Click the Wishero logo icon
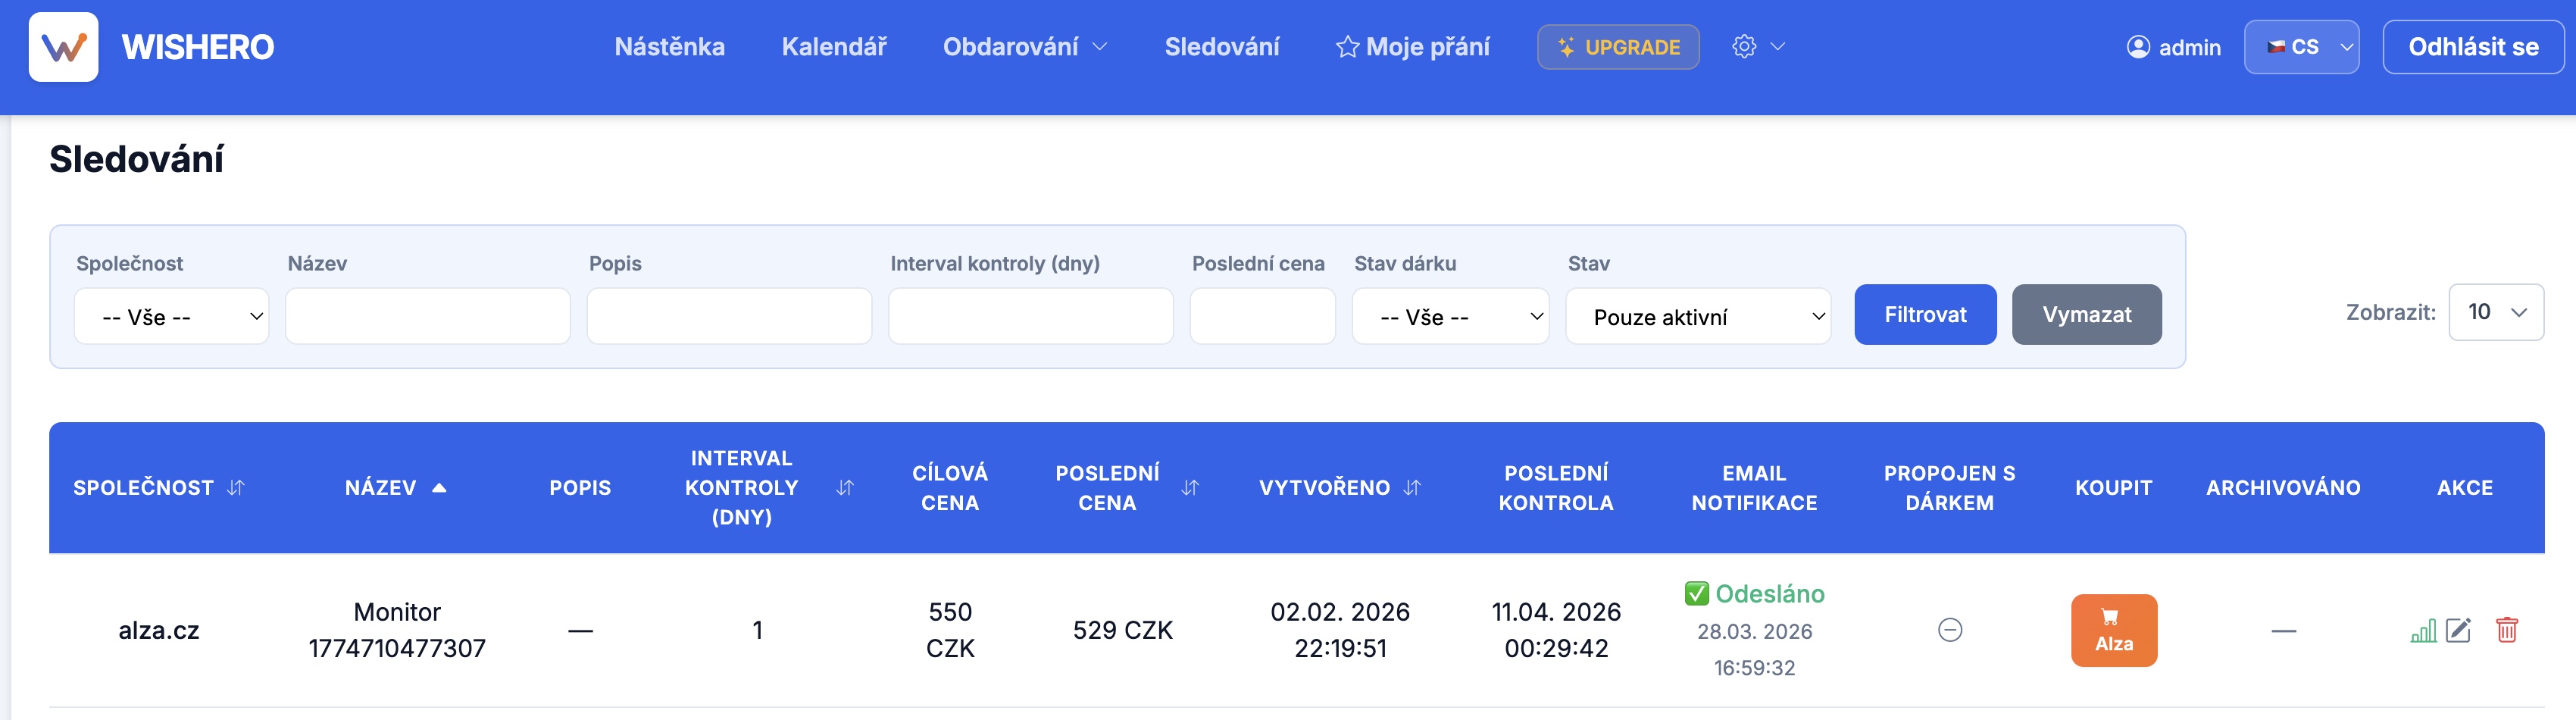The width and height of the screenshot is (2576, 720). click(x=63, y=47)
